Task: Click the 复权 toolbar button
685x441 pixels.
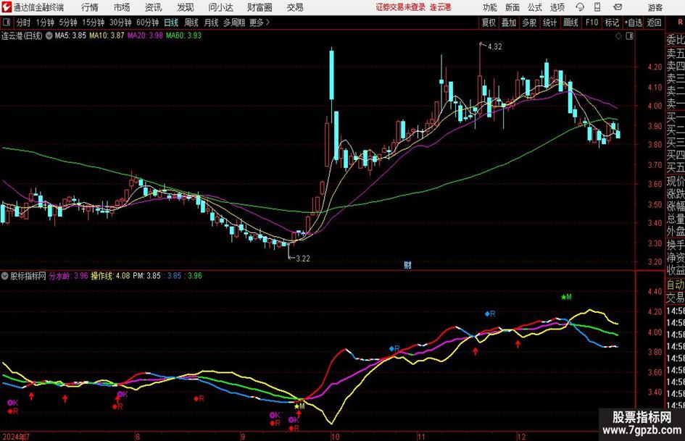Action: tap(489, 22)
